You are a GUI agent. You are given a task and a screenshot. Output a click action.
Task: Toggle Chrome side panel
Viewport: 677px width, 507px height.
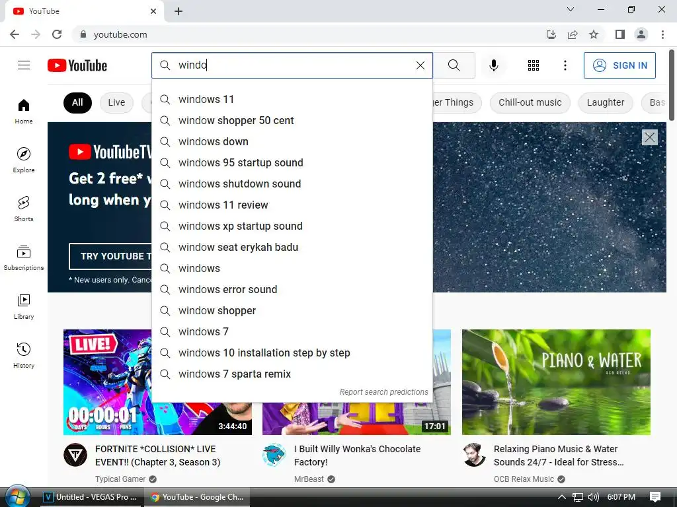(x=620, y=34)
